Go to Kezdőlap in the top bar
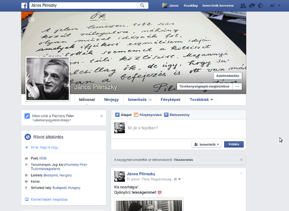This screenshot has height=211, width=289. click(x=191, y=5)
